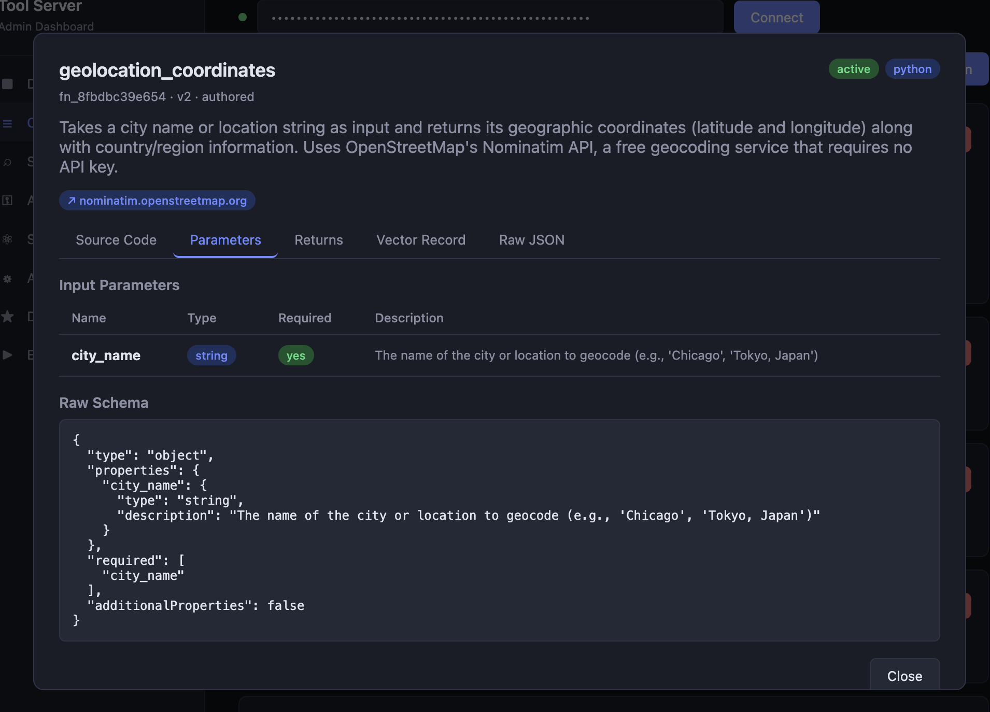990x712 pixels.
Task: Open the Vector Record tab
Action: tap(421, 240)
